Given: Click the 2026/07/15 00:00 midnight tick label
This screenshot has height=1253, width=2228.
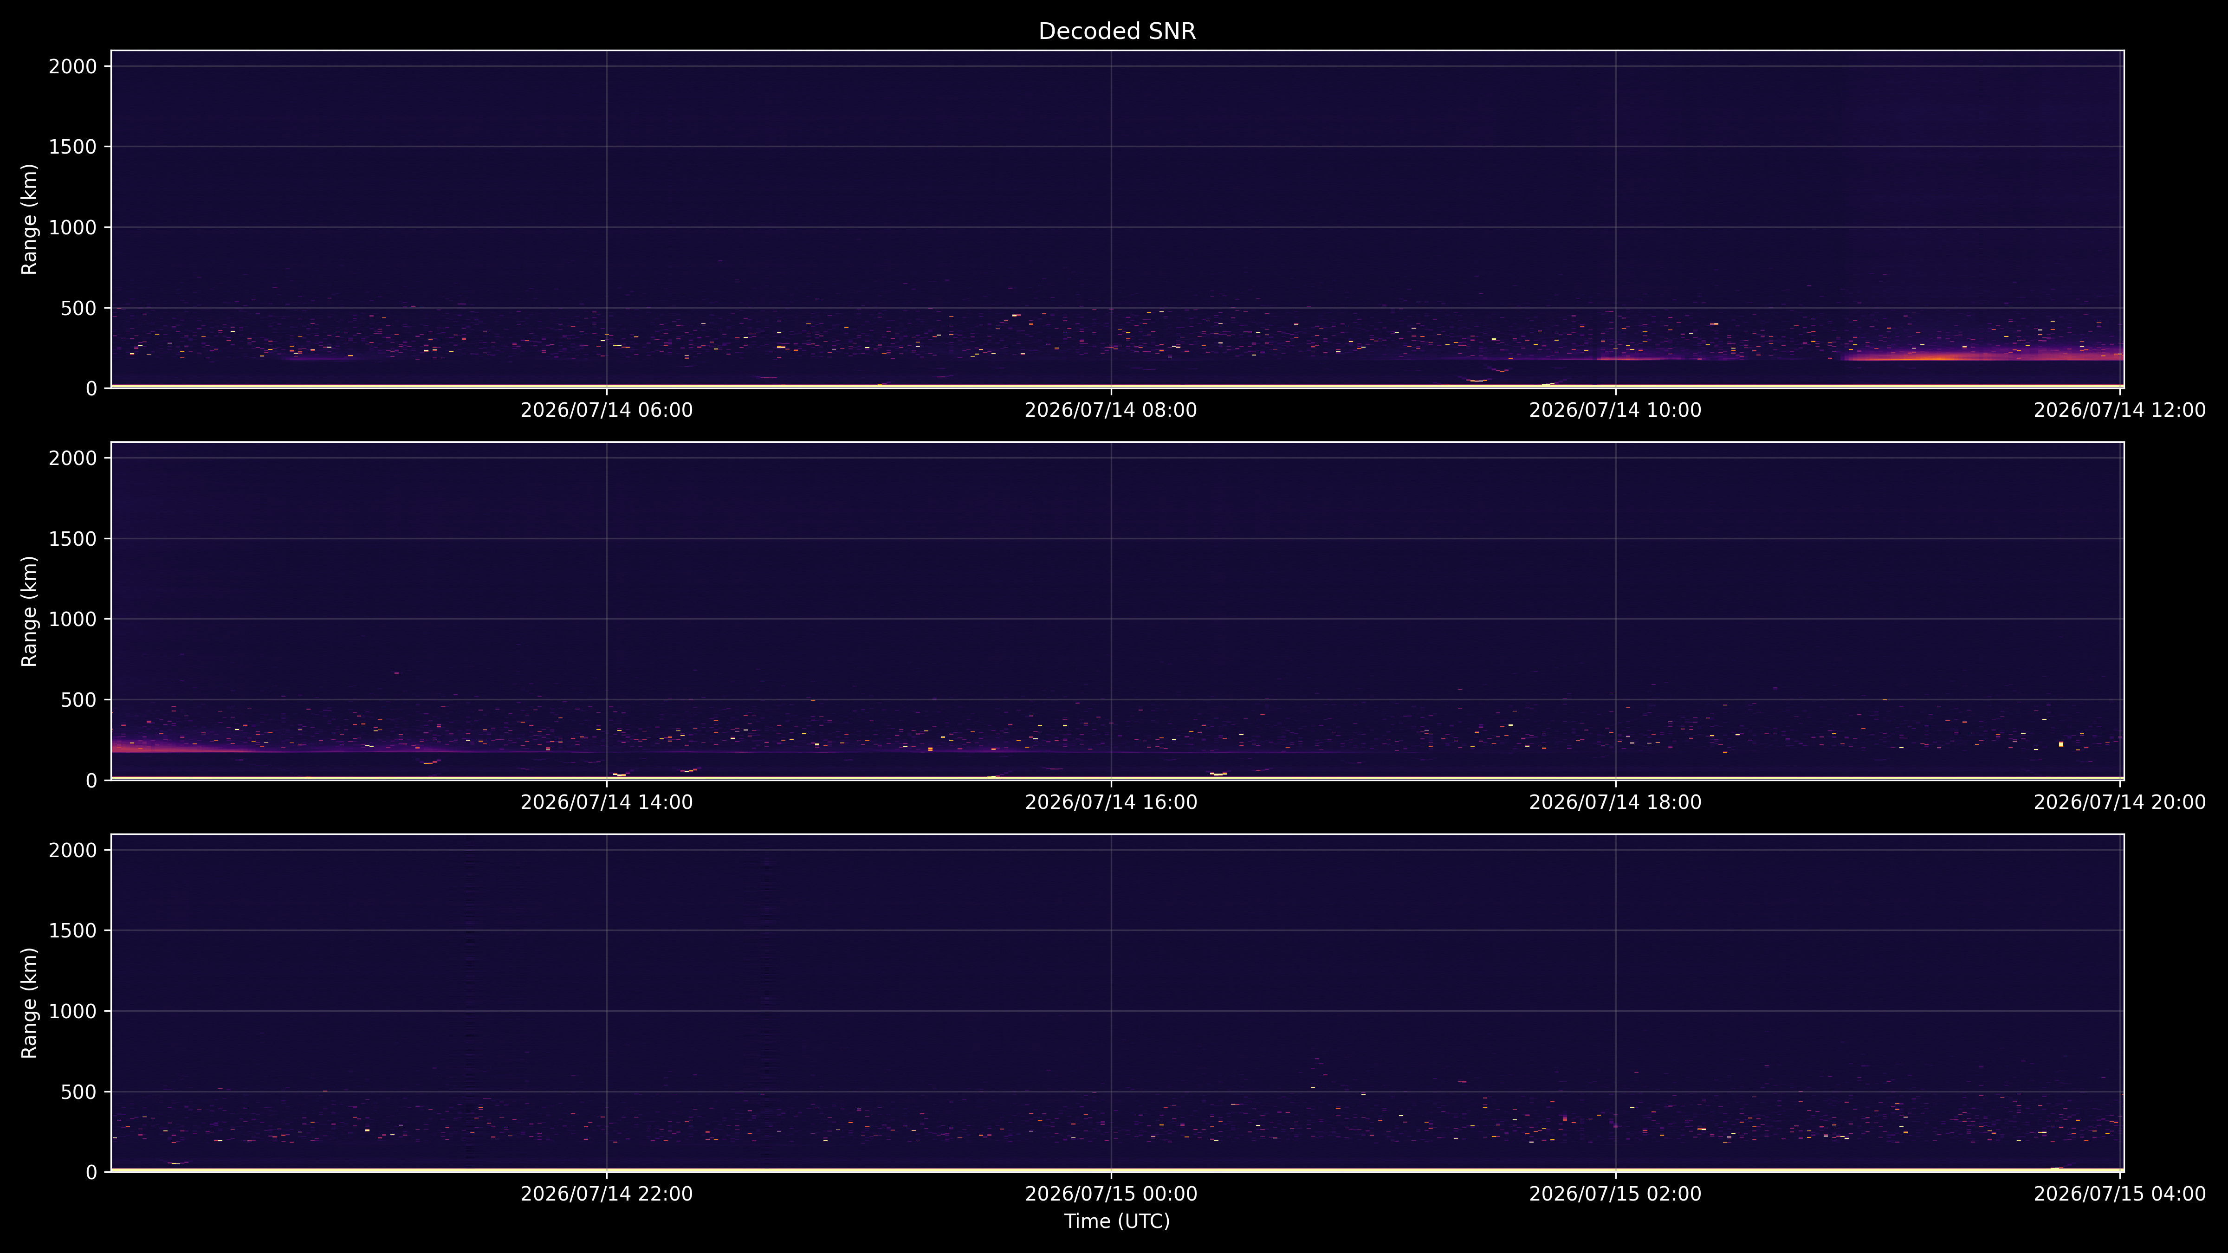Looking at the screenshot, I should click(x=1111, y=1194).
